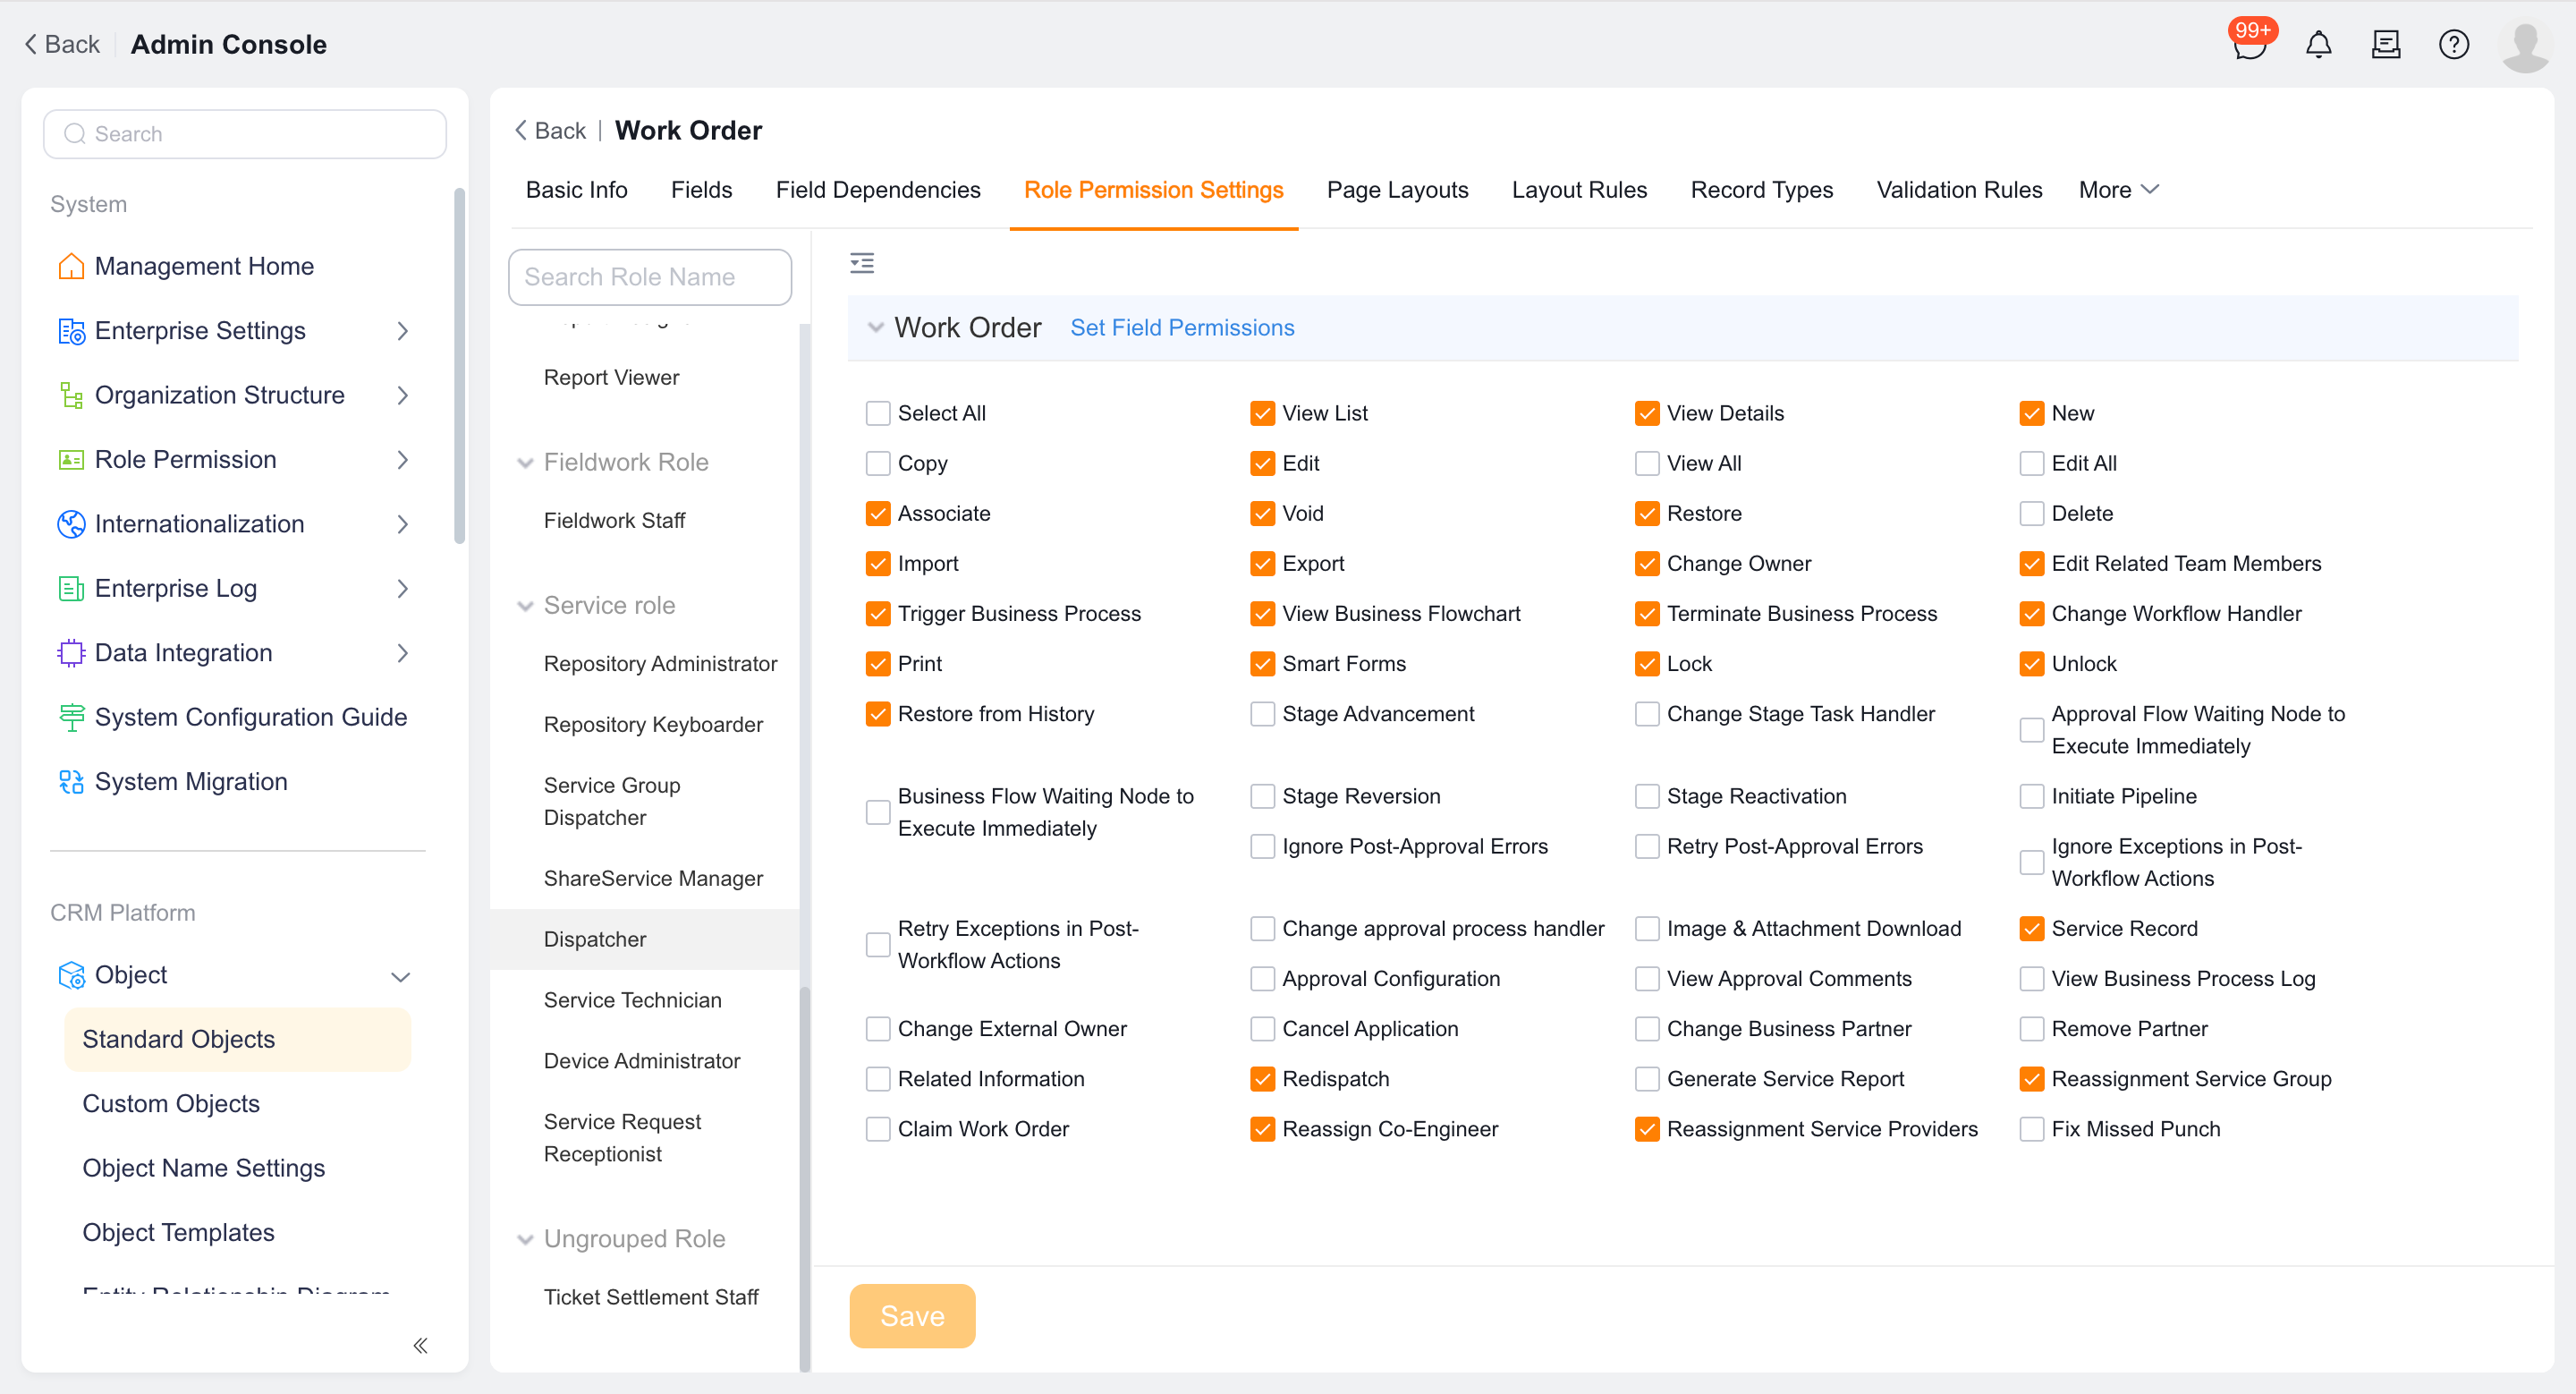Collapse the Object menu chevron

pyautogui.click(x=401, y=977)
